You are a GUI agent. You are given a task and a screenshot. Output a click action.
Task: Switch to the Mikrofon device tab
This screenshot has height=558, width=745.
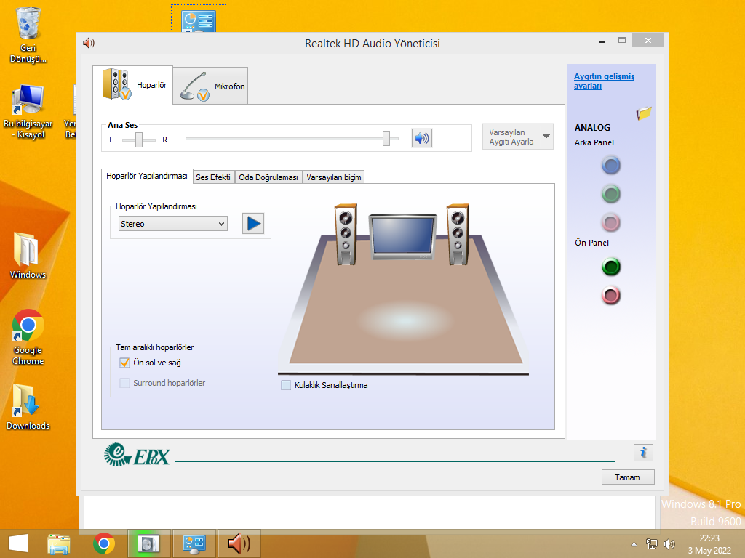210,86
